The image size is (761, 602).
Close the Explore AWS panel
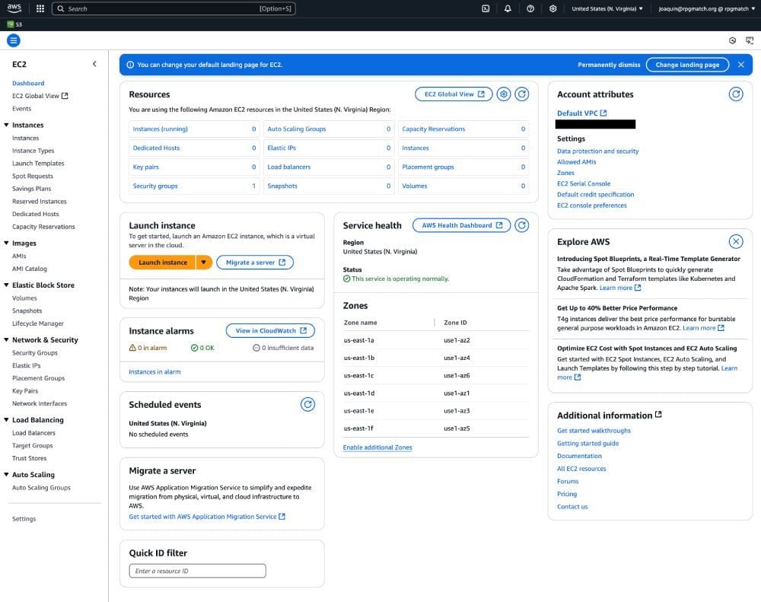(x=736, y=241)
